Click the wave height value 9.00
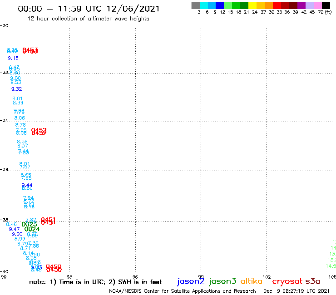The height and width of the screenshot is (295, 336). (15, 79)
